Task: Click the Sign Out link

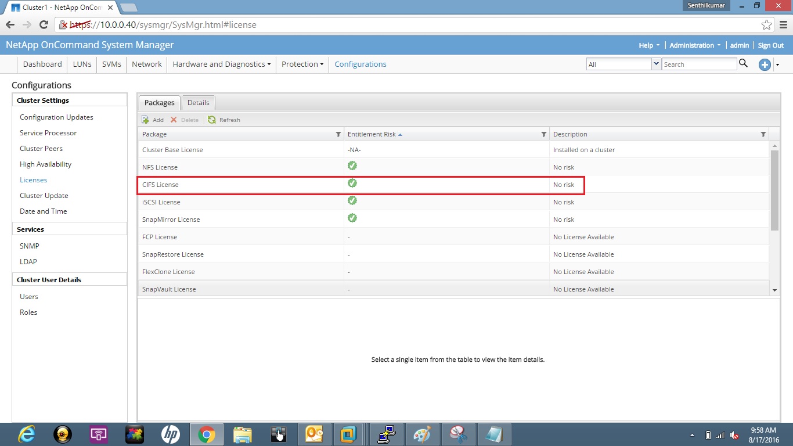Action: coord(770,45)
